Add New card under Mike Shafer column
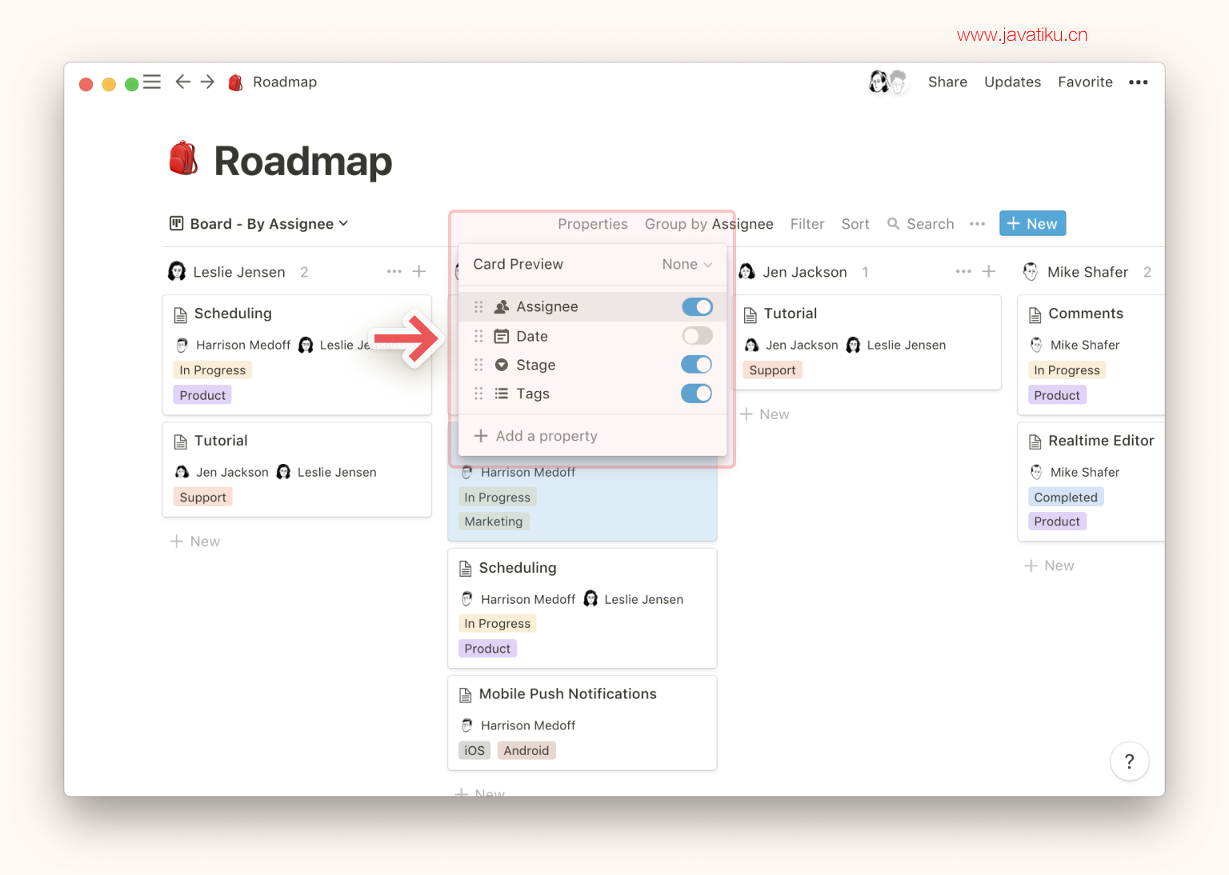 pyautogui.click(x=1050, y=565)
